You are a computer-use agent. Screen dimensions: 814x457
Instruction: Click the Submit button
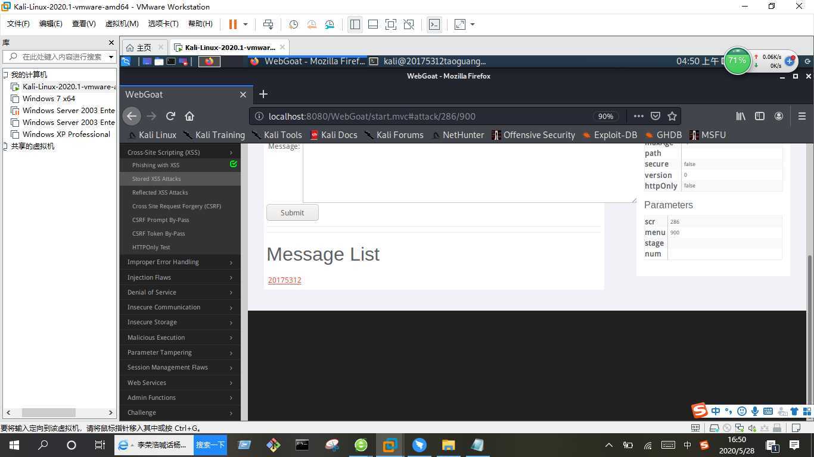pos(292,212)
